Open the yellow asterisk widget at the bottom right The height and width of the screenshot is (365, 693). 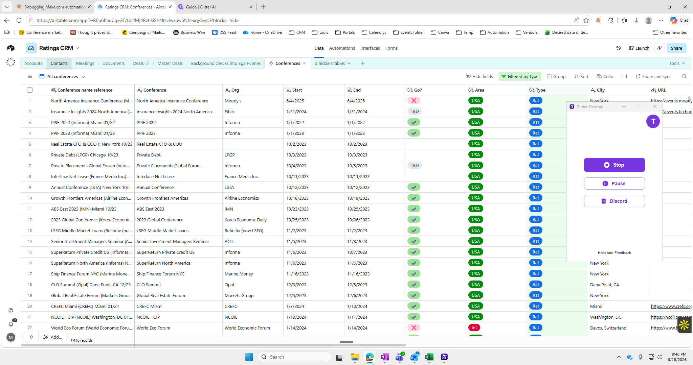click(x=684, y=325)
